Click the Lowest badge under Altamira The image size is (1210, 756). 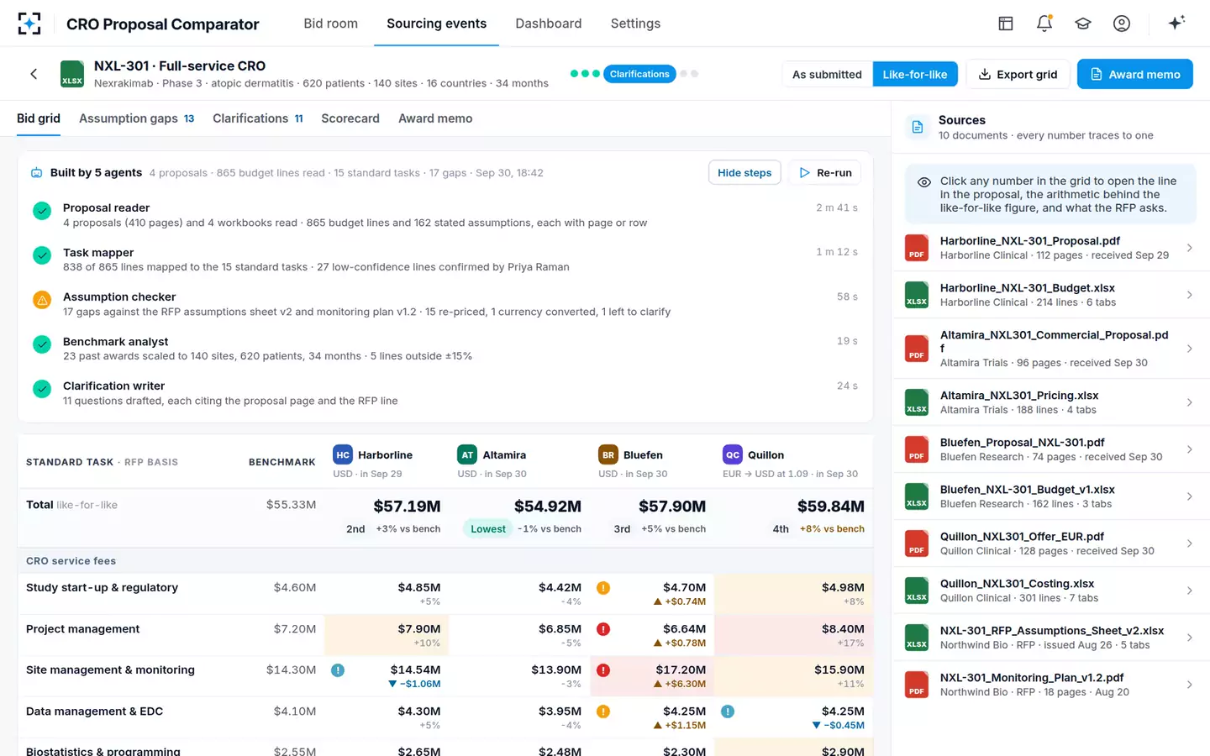point(487,529)
